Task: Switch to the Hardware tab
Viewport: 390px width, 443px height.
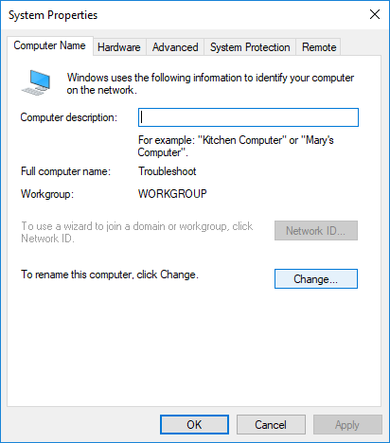Action: pos(119,47)
